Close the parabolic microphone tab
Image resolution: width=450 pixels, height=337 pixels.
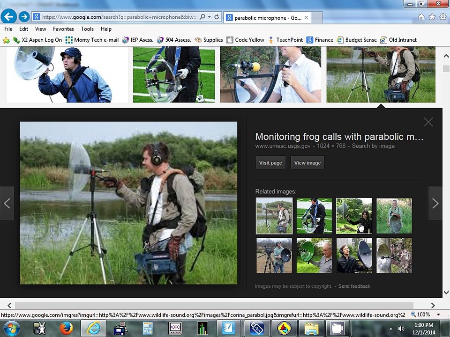(x=306, y=17)
